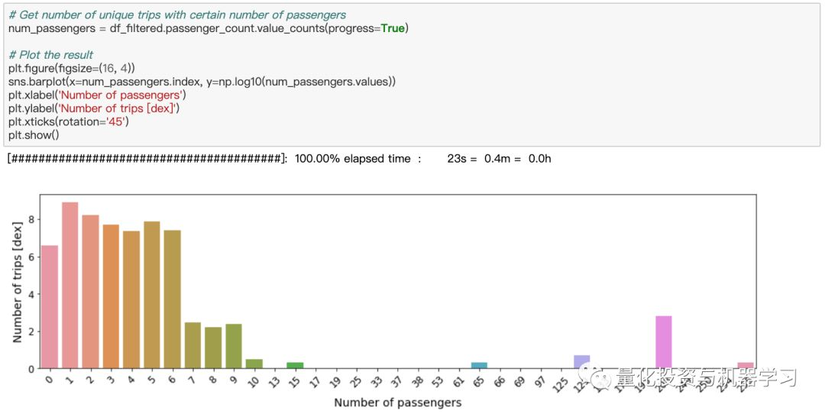Click the progress bar of hash marks
825x414 pixels.
coord(146,159)
